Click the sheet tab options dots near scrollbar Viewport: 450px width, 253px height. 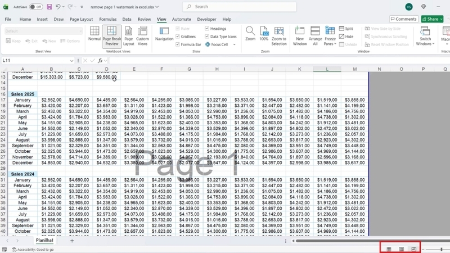[x=286, y=241]
